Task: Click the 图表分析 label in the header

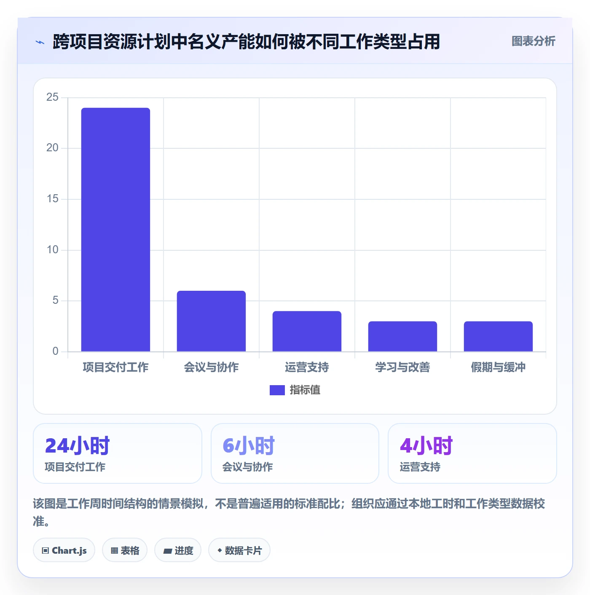Action: (x=533, y=41)
